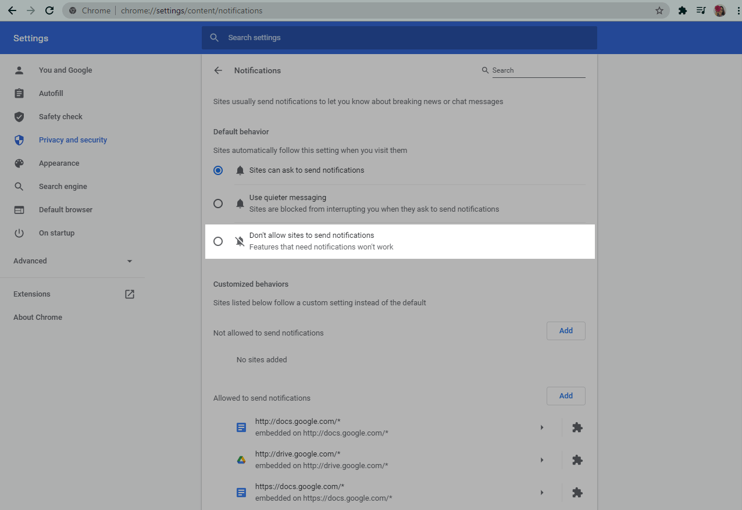Click the http://drive.google.com/* site entry
This screenshot has width=742, height=510.
(x=322, y=460)
